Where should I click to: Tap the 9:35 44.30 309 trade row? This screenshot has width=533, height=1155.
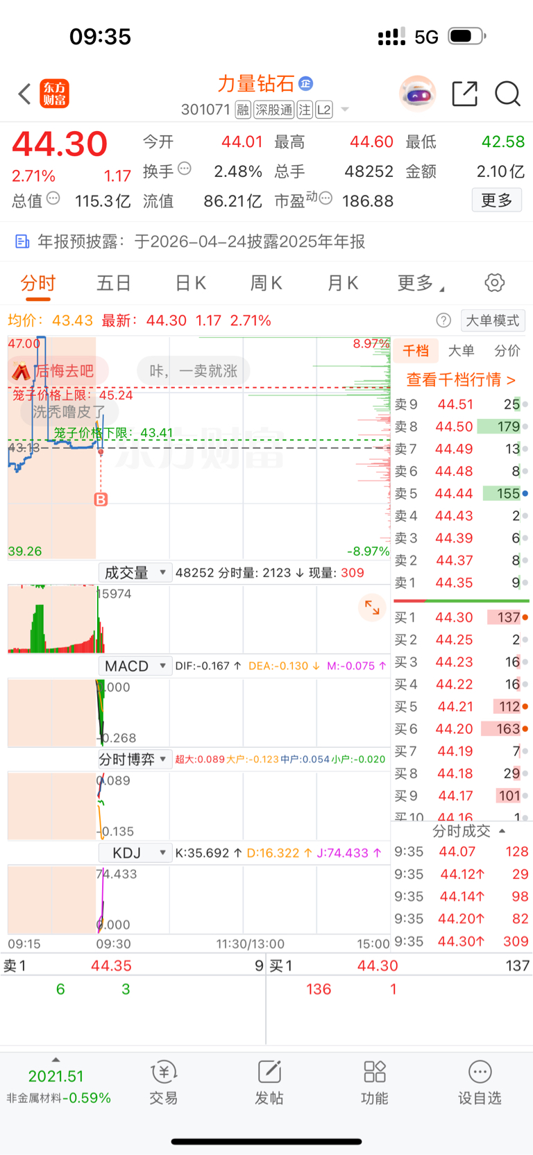click(x=462, y=941)
